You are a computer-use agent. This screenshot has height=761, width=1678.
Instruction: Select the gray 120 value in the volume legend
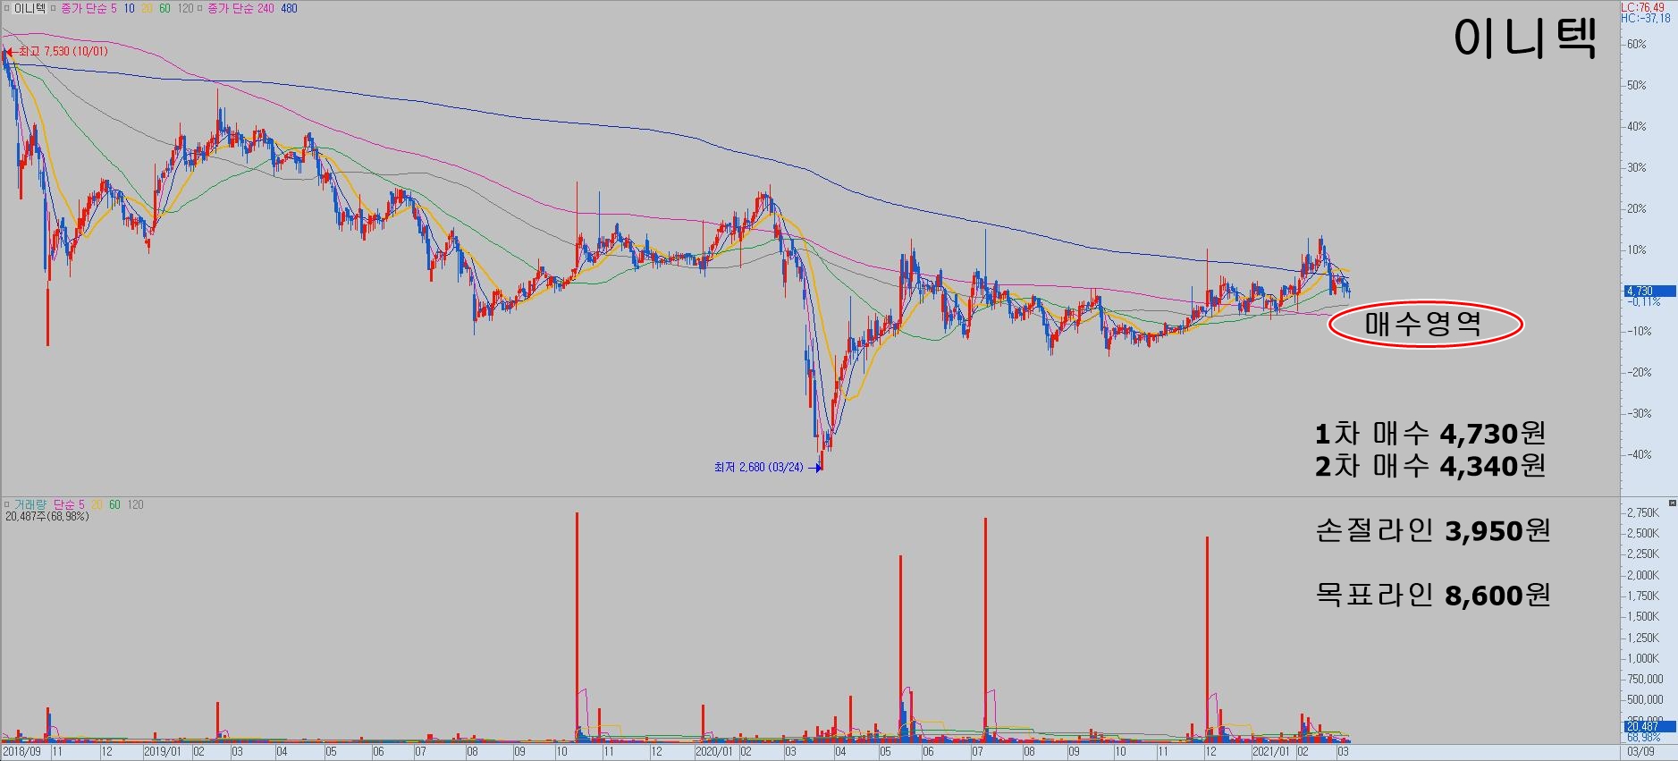(x=135, y=504)
